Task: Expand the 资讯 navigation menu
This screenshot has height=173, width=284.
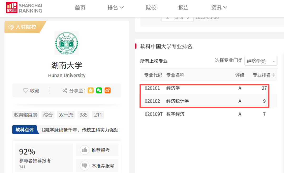Action: (x=219, y=8)
